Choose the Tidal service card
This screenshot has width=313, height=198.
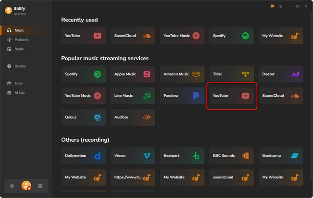tap(232, 74)
